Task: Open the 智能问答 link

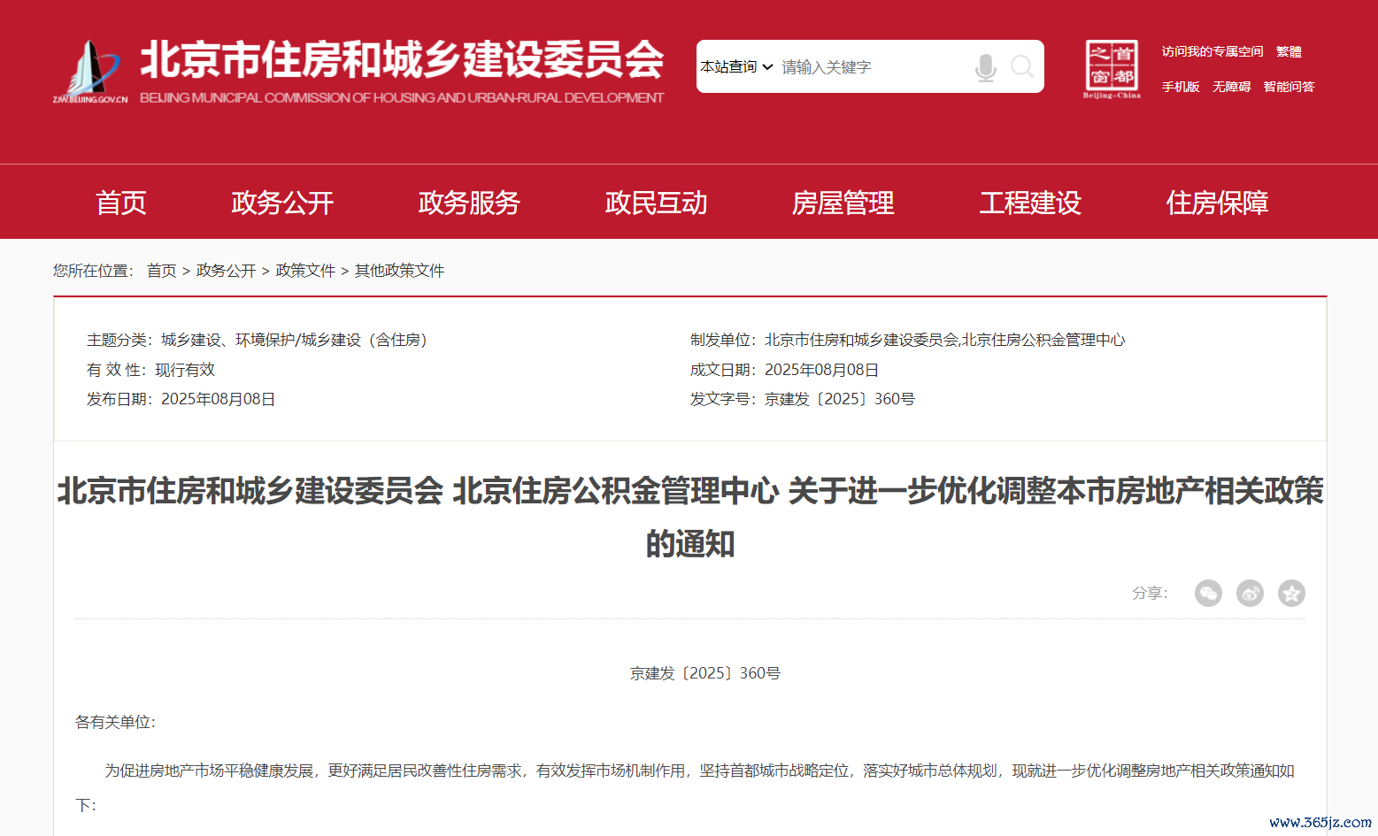Action: (1289, 87)
